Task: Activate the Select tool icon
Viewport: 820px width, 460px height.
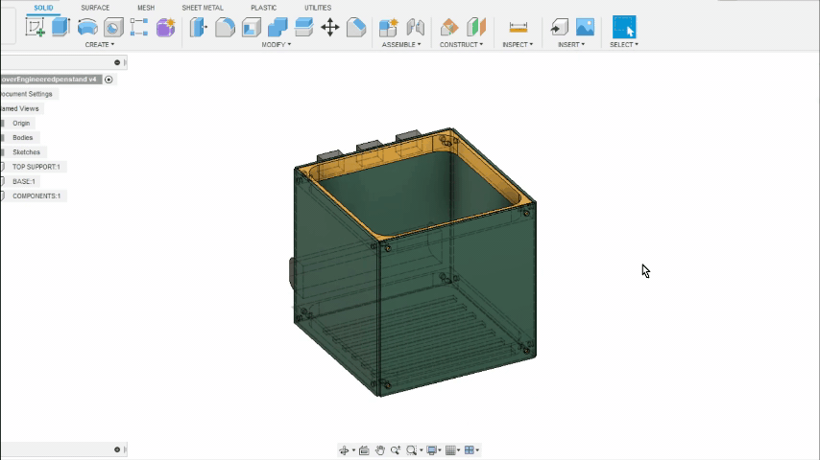Action: [x=624, y=27]
